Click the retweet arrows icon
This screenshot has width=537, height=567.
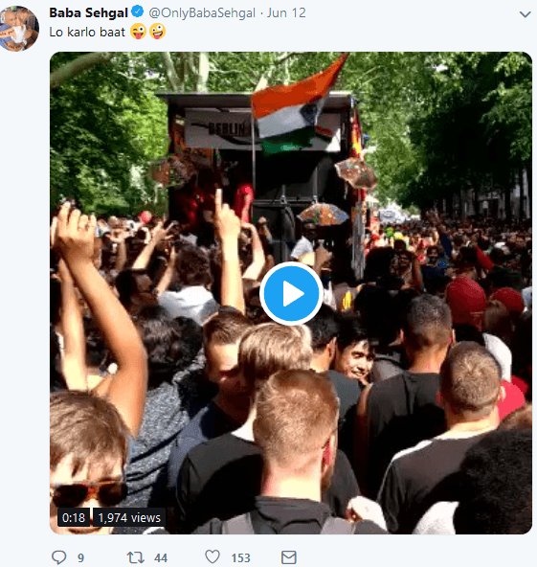(x=136, y=557)
